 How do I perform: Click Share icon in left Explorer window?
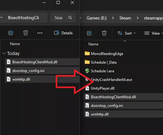(11, 33)
